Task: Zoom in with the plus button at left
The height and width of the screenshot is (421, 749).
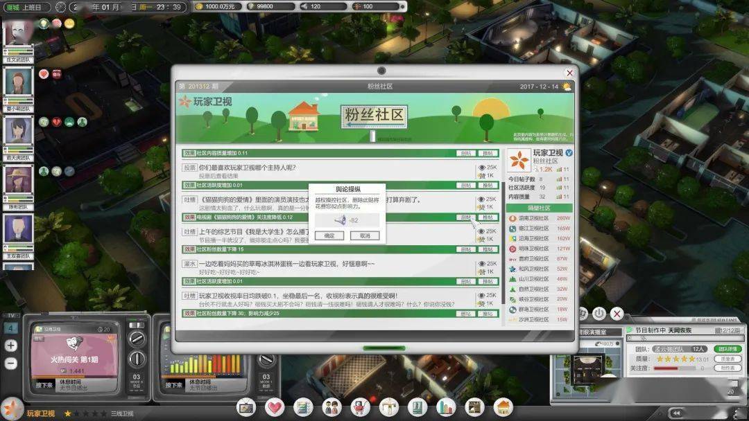Action: [10, 346]
